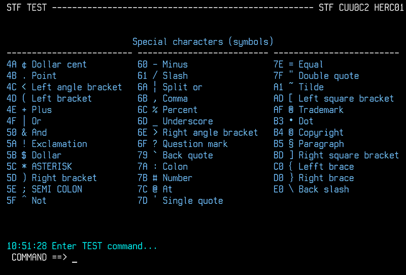Click the dollar sign symbol at 5B
Screen dimensions: 406x275
[x=24, y=155]
